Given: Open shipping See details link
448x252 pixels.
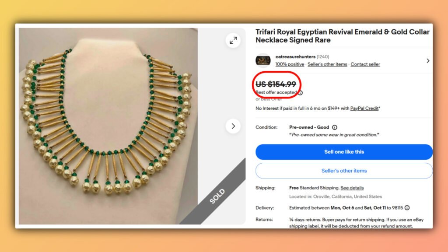Looking at the screenshot, I should 352,187.
